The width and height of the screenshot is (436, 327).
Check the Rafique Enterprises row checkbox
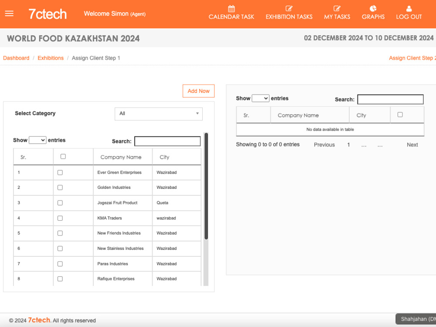point(60,279)
